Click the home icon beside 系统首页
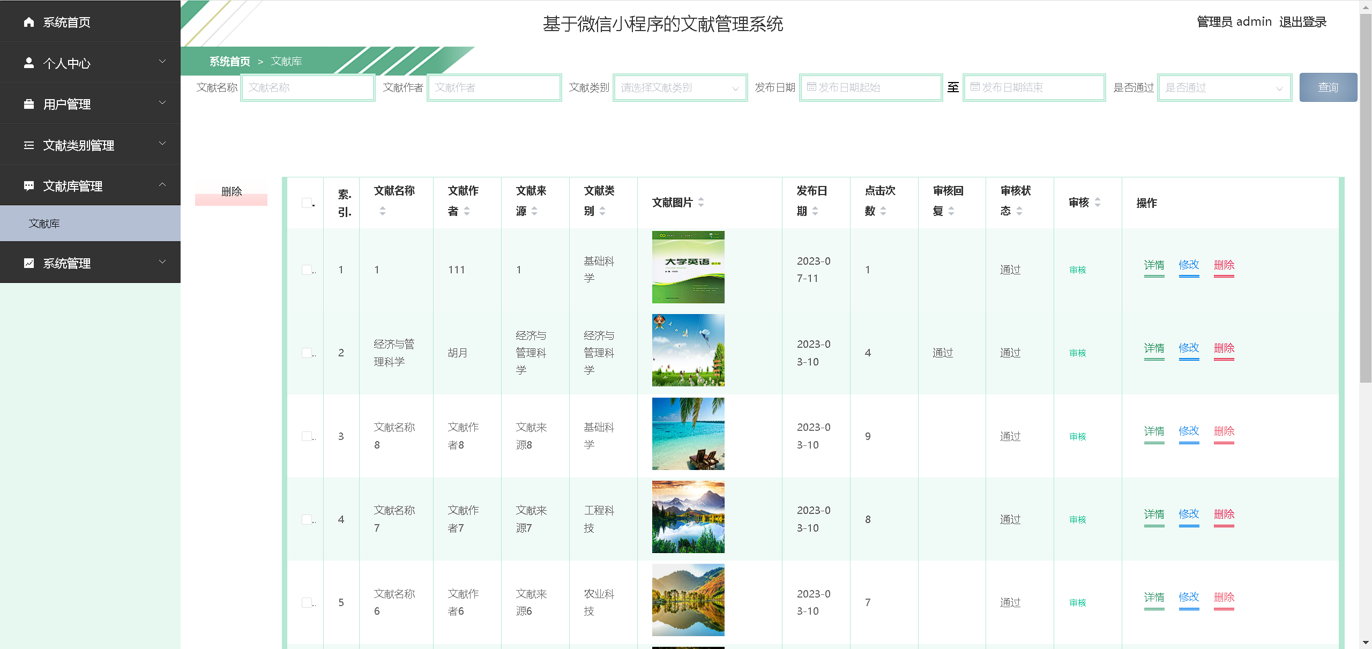 pos(29,22)
